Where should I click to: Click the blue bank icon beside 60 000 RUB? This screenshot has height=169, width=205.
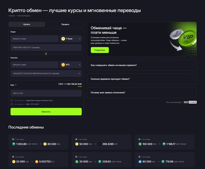coord(140,161)
